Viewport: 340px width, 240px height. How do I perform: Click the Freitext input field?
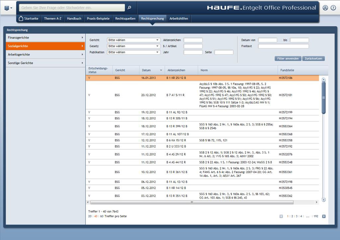click(x=284, y=46)
